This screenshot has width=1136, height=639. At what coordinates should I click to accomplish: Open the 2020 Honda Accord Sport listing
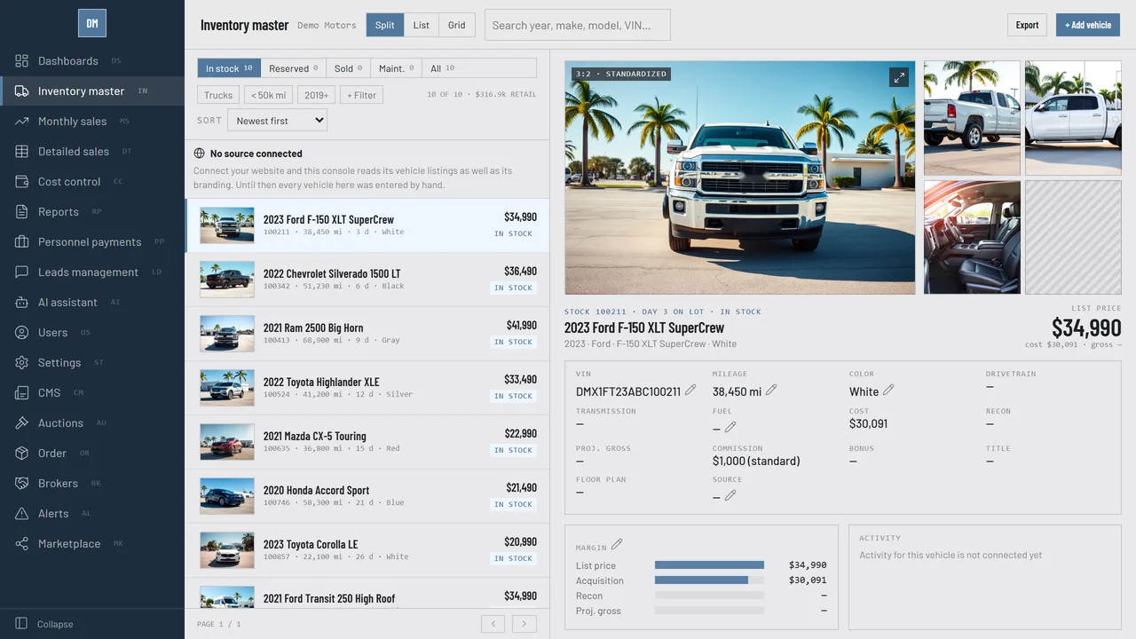tap(367, 496)
